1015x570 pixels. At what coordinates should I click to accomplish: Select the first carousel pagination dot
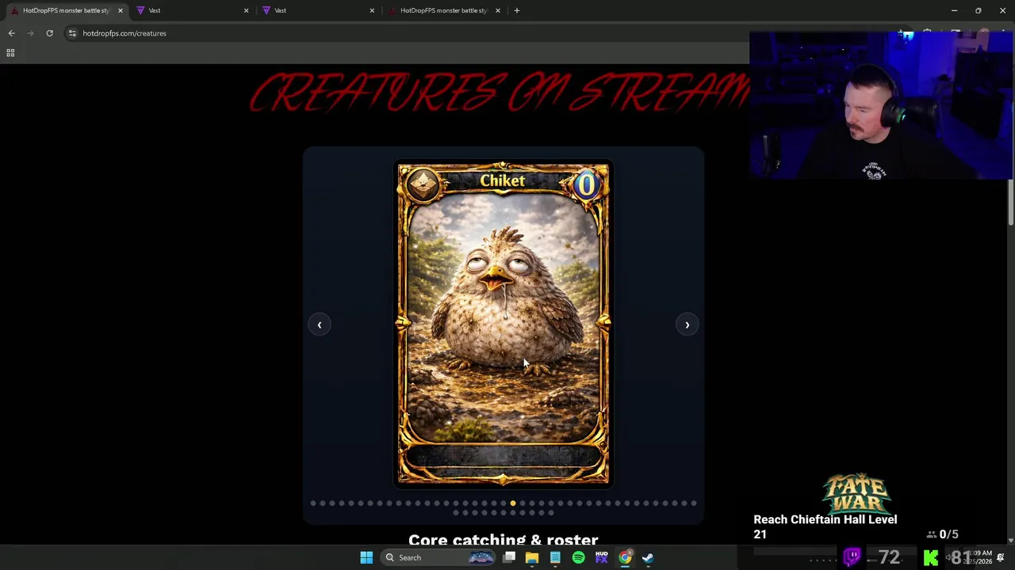pyautogui.click(x=312, y=503)
